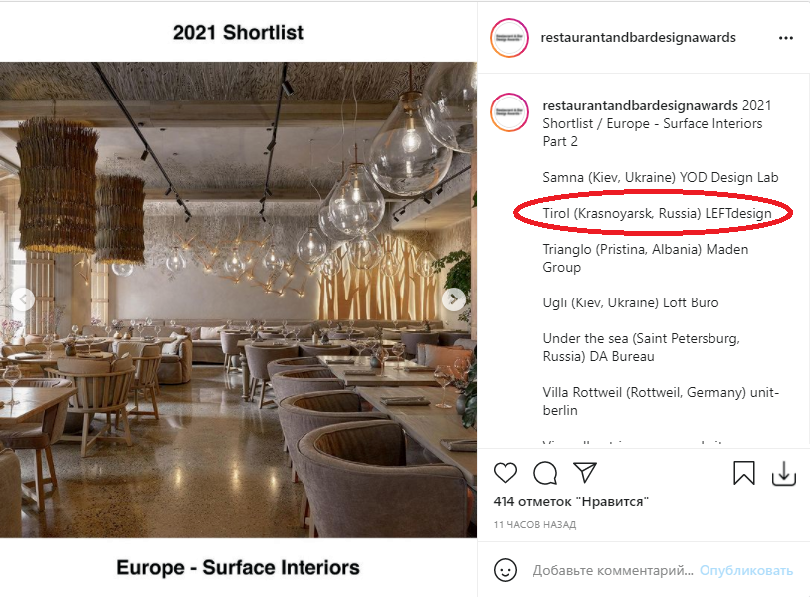Like the post with the heart icon
Viewport: 810px width, 597px height.
[x=506, y=473]
